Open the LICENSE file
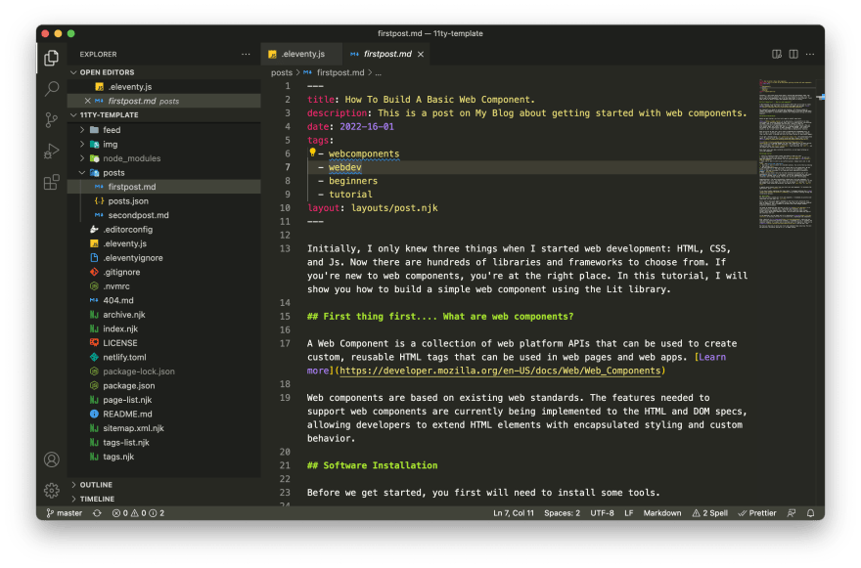861x568 pixels. pos(163,343)
